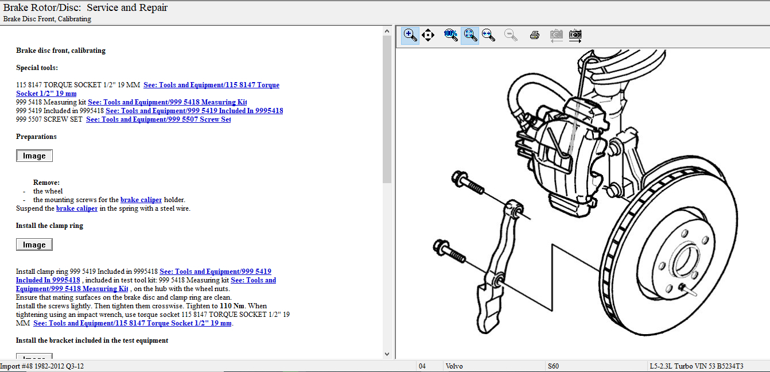Open 999 5418 Measuring Kit tools link
Screen dimensions: 770x372
pos(167,102)
